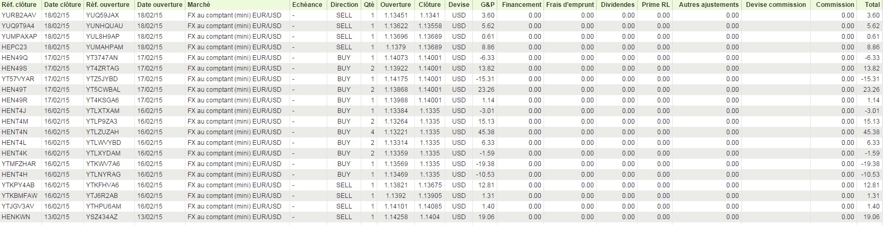Select the "Commission" column header
Screen dimensions: 883x225
[835, 5]
